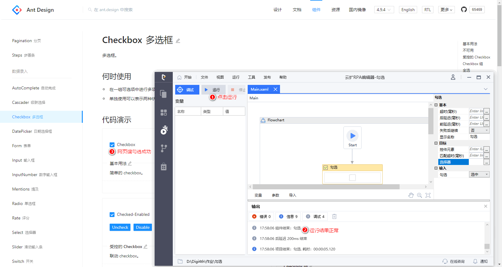Open the 帮助 menu in RPA editor
The height and width of the screenshot is (267, 502).
click(x=283, y=77)
